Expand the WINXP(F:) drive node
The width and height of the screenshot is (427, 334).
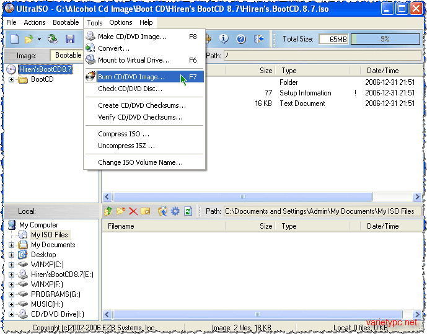point(11,284)
